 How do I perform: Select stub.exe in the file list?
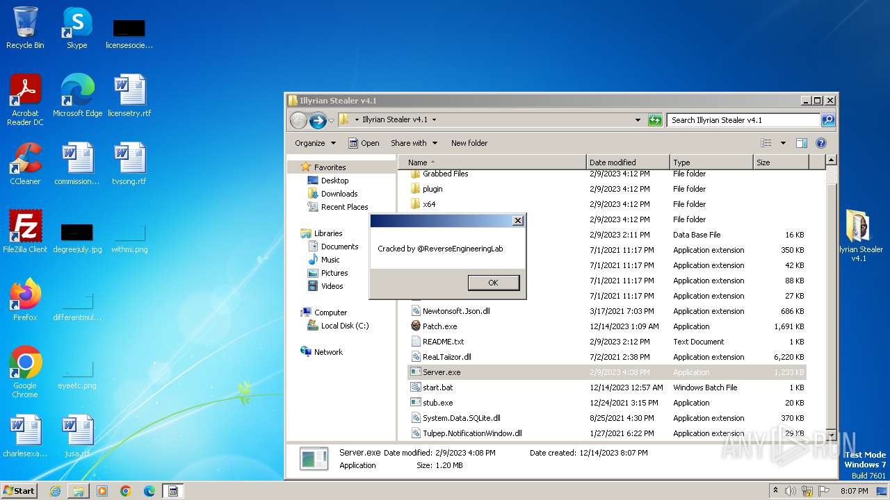pyautogui.click(x=606, y=403)
